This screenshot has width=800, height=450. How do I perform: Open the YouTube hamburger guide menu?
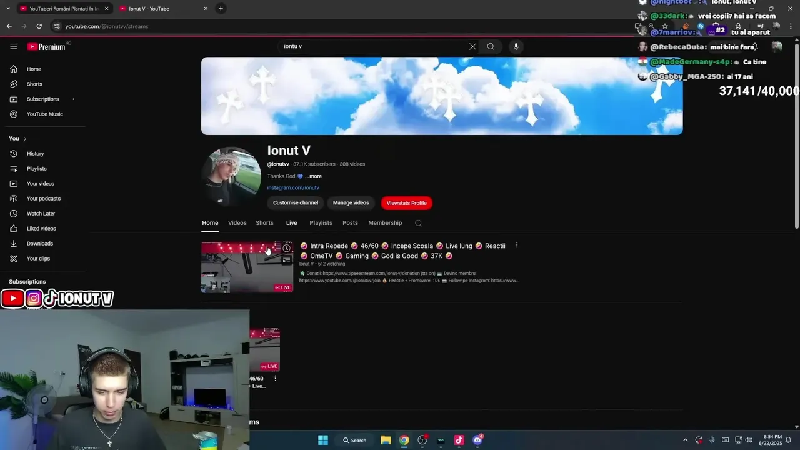13,46
